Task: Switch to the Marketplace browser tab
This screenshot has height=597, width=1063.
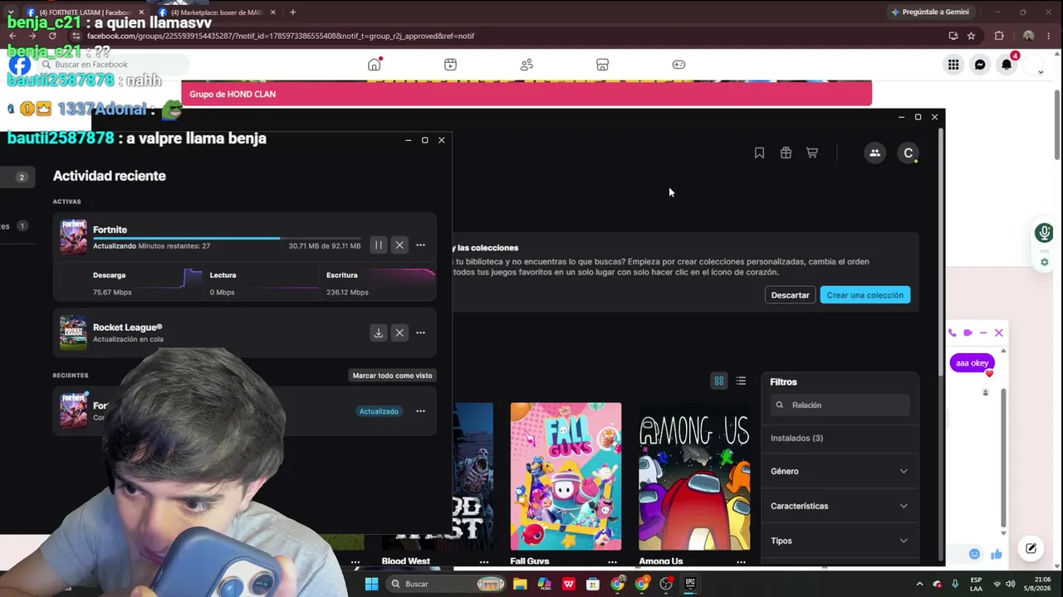Action: pyautogui.click(x=218, y=12)
